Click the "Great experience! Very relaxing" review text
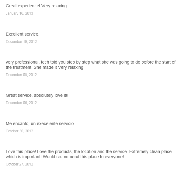The image size is (184, 174). [36, 6]
